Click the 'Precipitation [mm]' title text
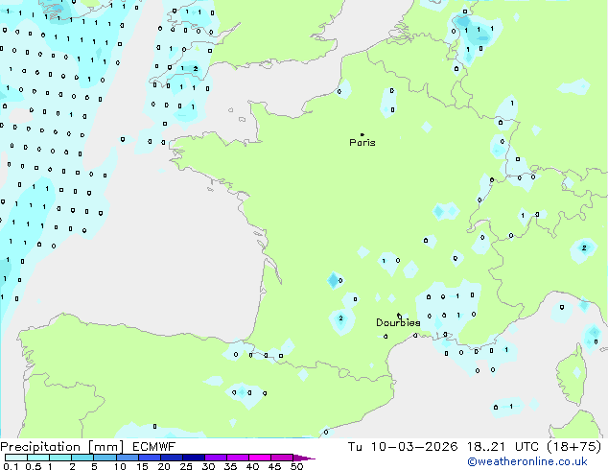This screenshot has width=608, height=470. (62, 447)
